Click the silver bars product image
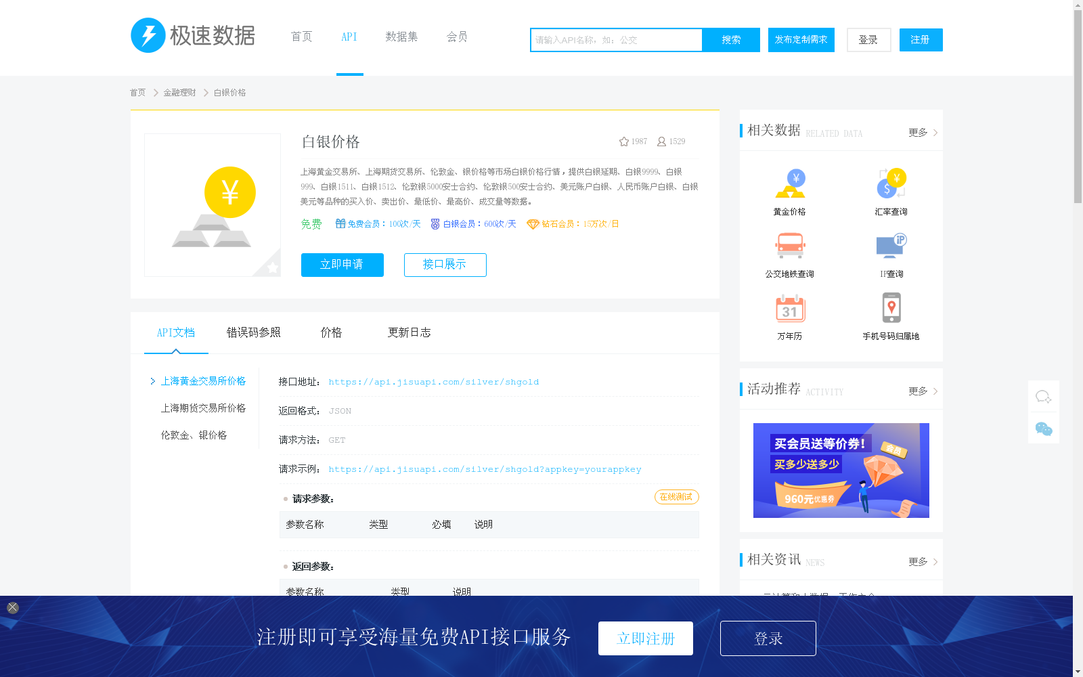Viewport: 1083px width, 677px height. click(x=213, y=205)
